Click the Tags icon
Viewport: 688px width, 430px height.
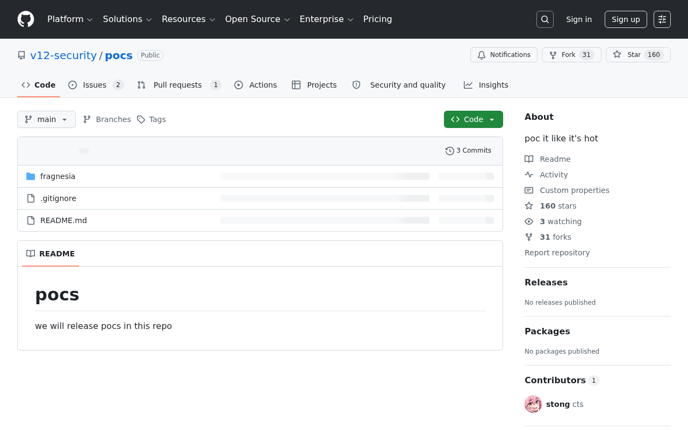click(x=141, y=119)
